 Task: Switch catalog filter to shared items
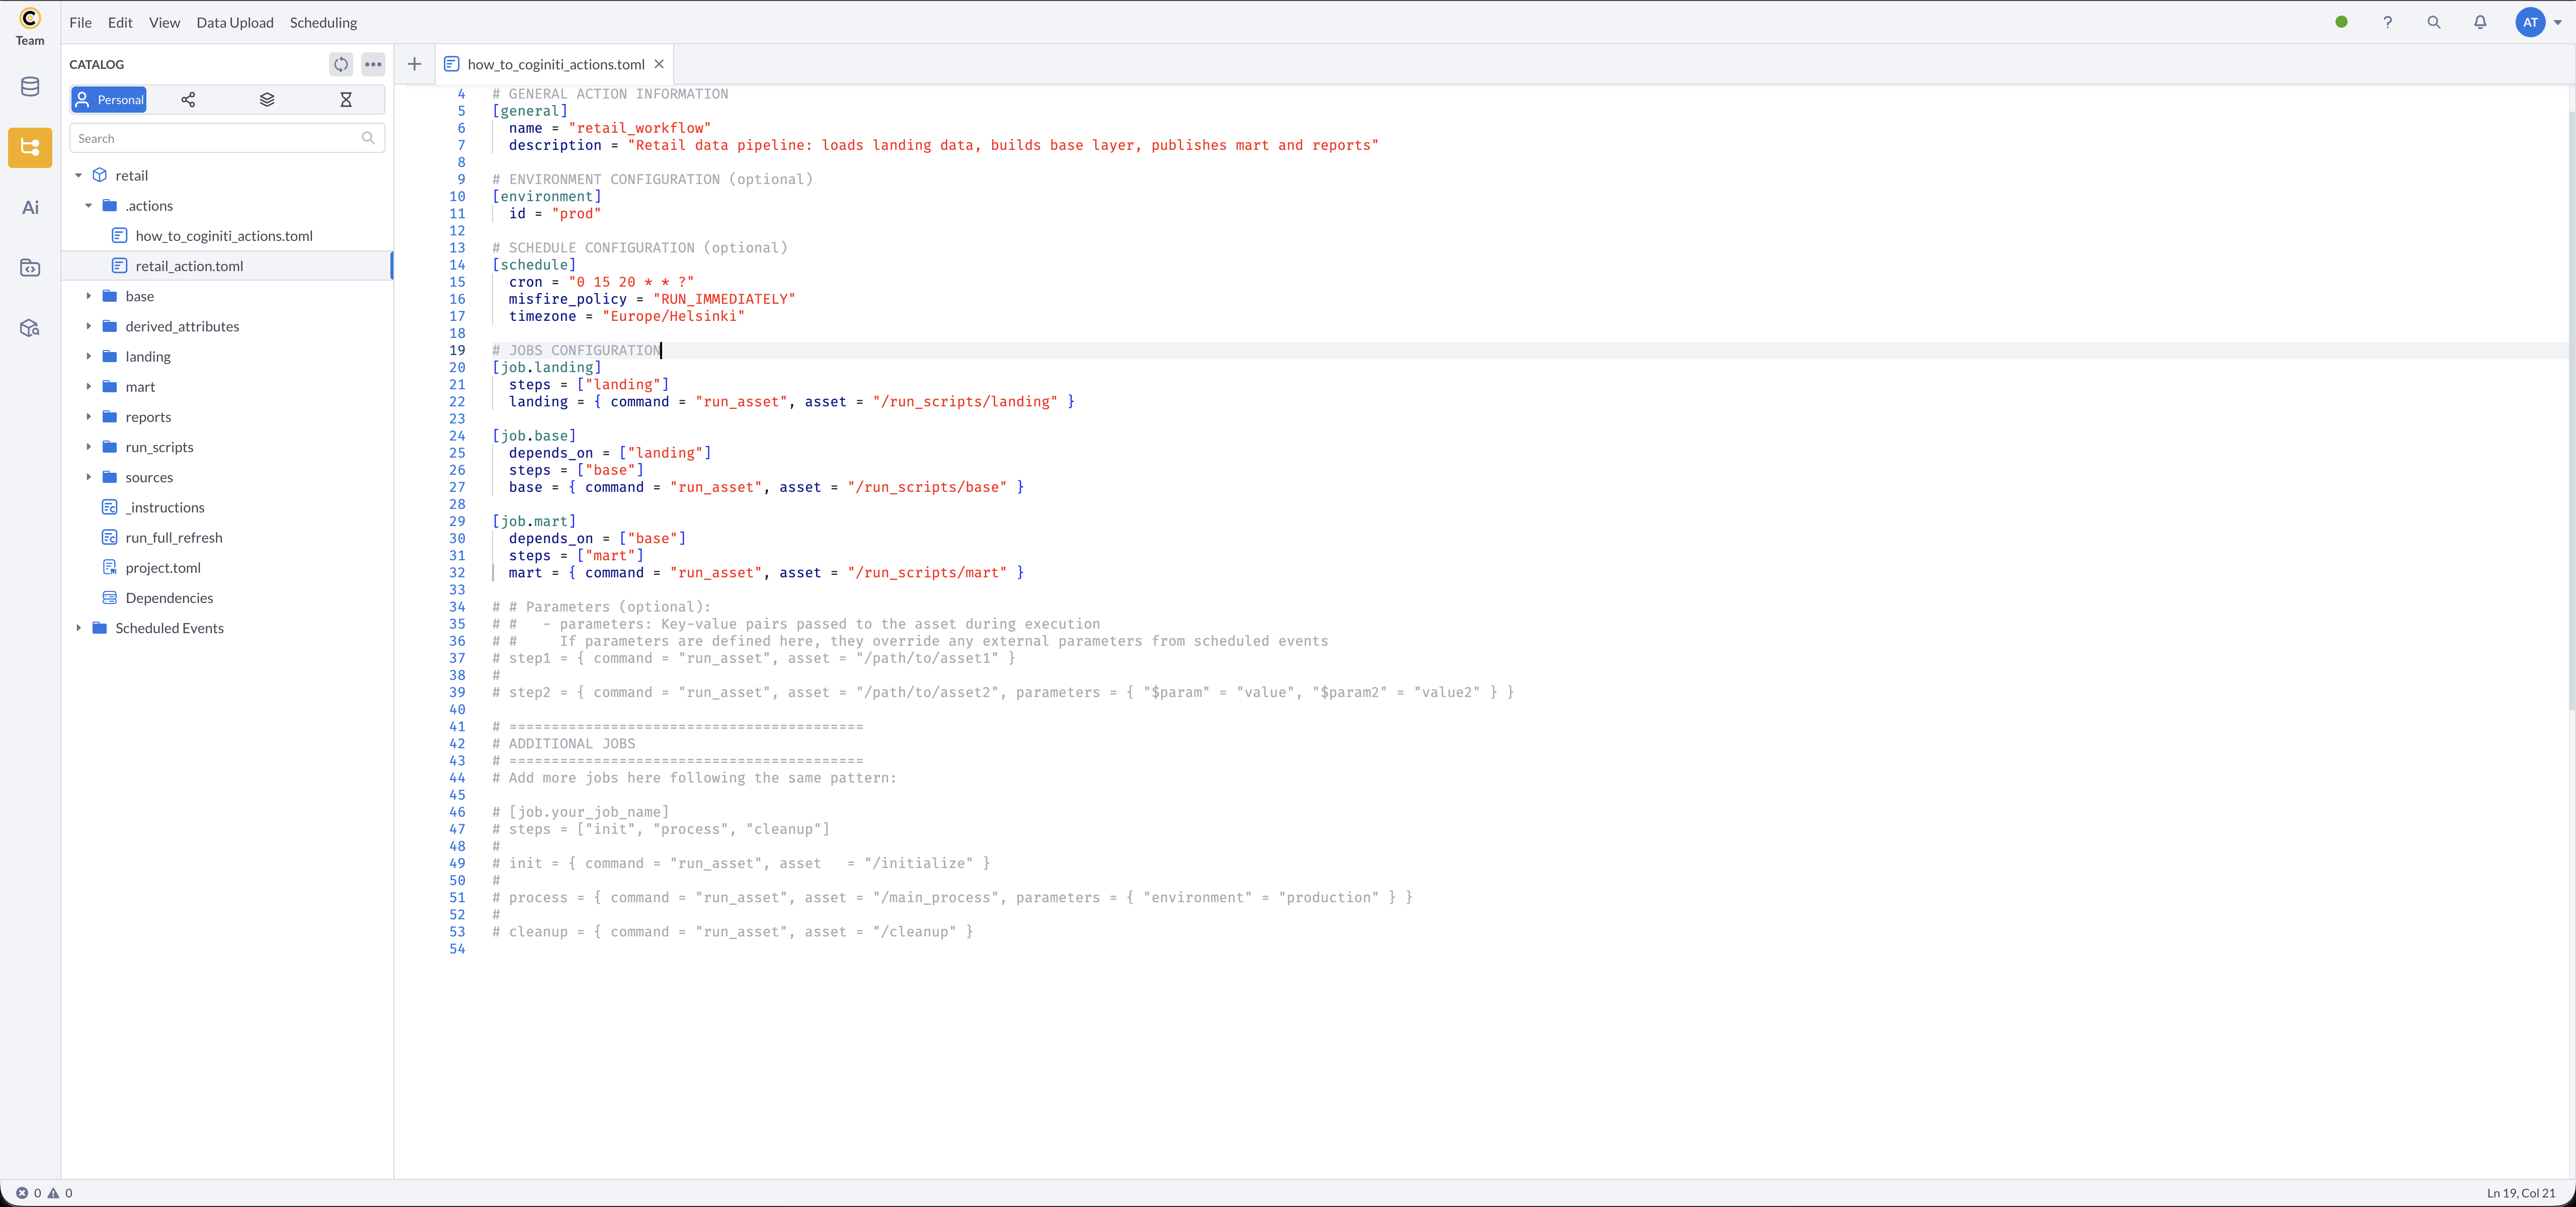coord(187,100)
